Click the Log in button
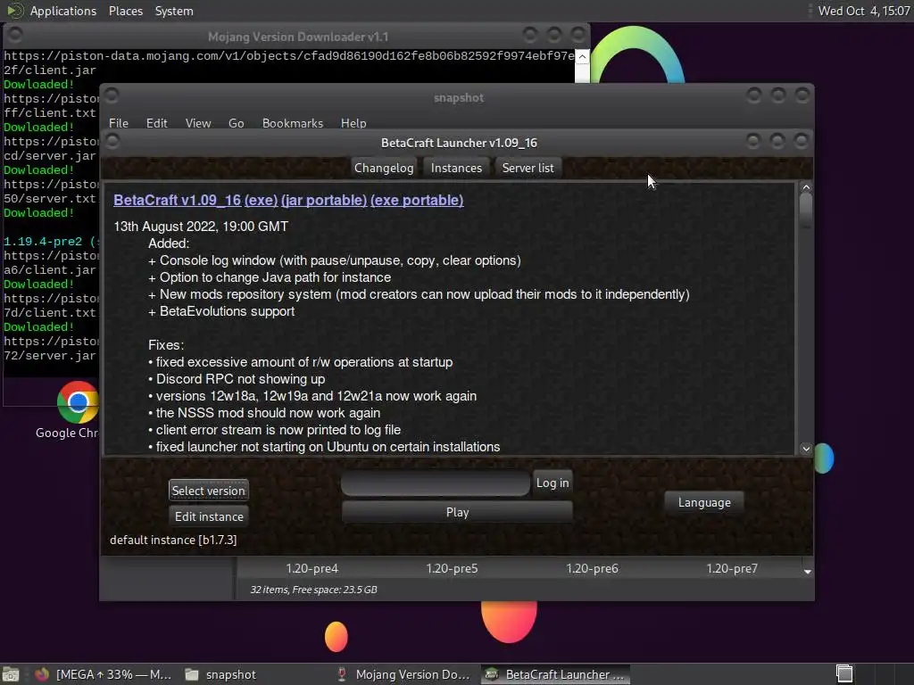This screenshot has height=685, width=914. [552, 483]
